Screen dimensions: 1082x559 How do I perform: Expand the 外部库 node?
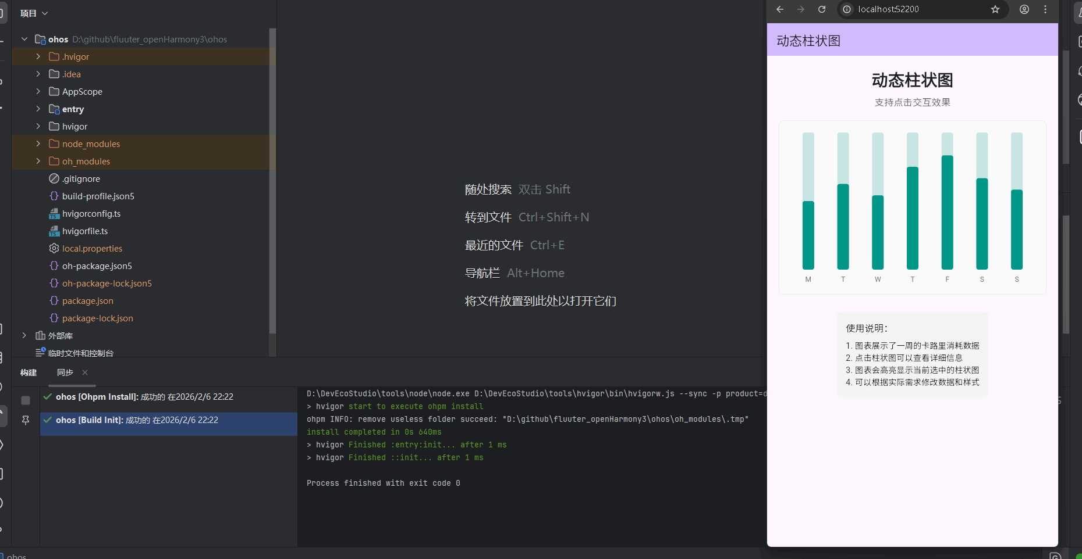tap(24, 335)
